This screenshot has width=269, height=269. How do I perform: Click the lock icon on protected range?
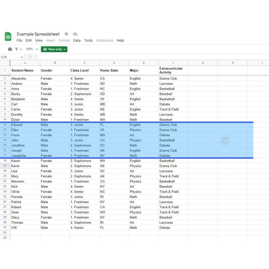click(225, 141)
